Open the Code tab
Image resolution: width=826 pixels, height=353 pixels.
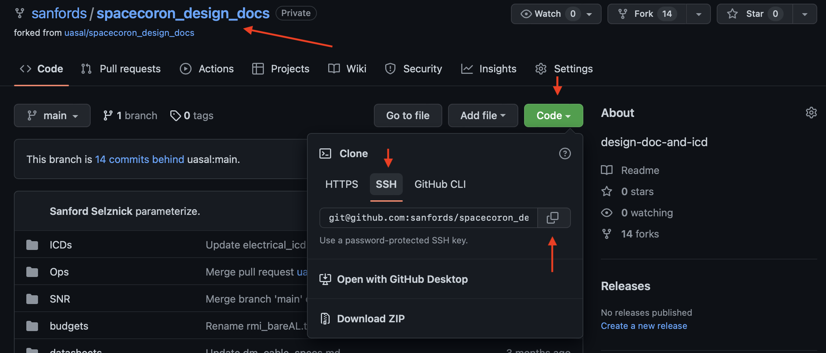pyautogui.click(x=41, y=69)
